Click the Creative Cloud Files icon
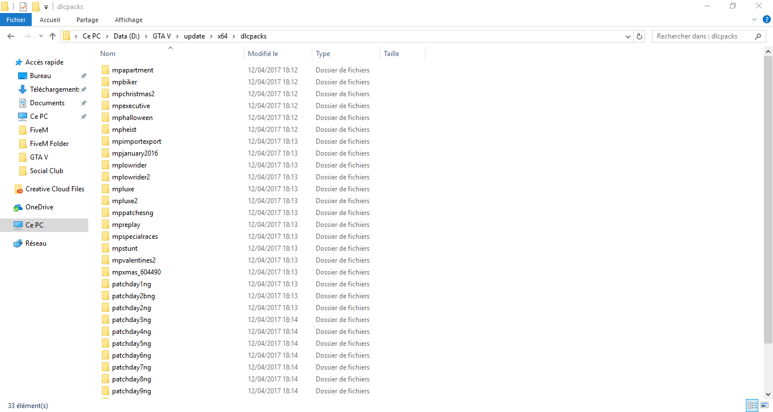This screenshot has width=773, height=412. point(18,189)
